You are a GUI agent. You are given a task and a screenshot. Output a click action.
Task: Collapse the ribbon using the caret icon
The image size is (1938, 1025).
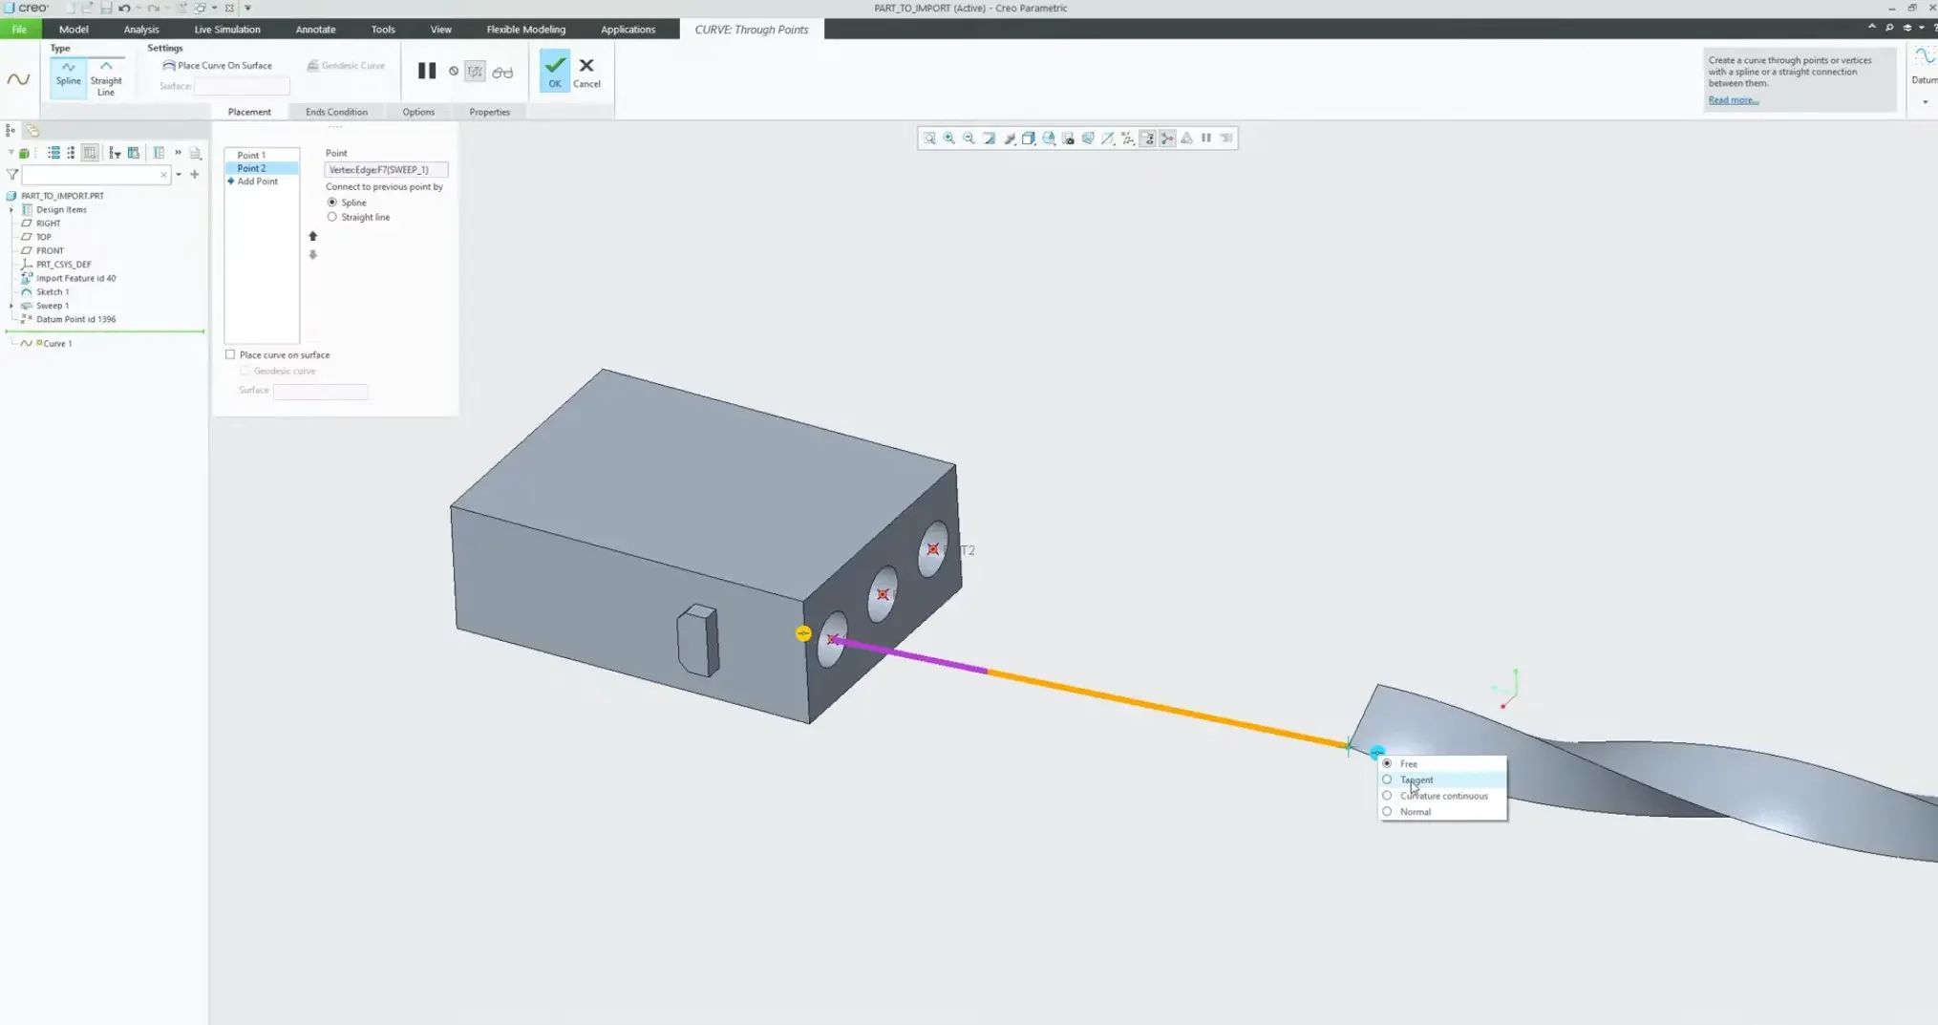[1871, 28]
